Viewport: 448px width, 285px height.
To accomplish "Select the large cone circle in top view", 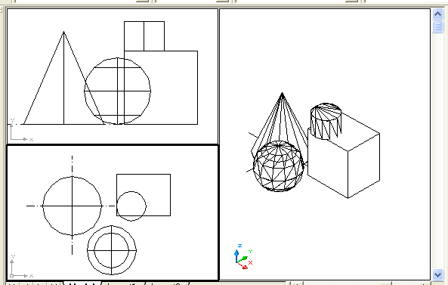I will [72, 206].
